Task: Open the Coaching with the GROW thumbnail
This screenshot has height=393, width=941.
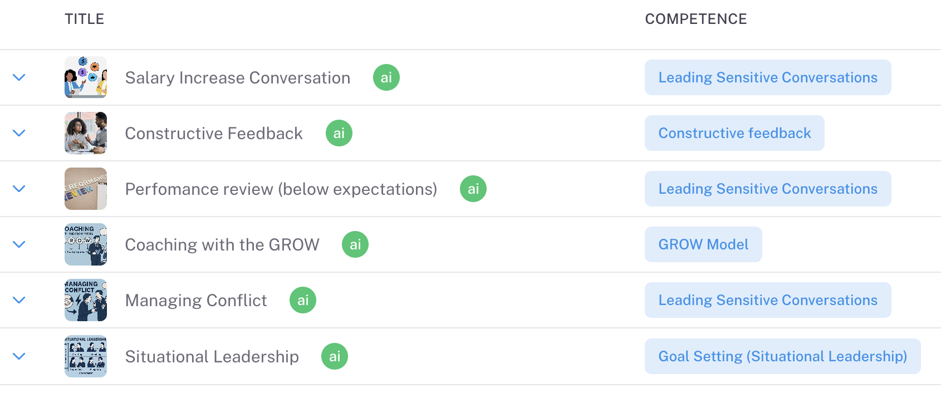Action: (86, 244)
